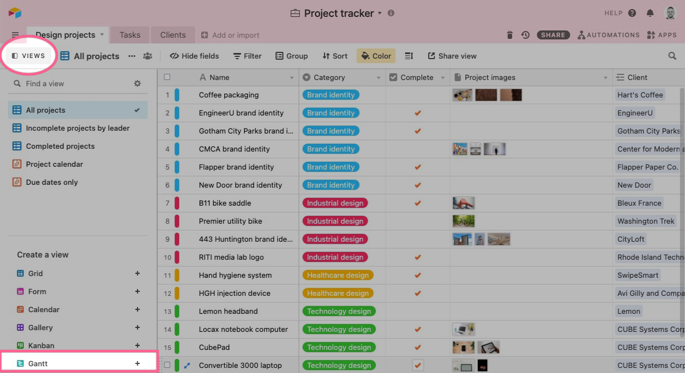Toggle Complete checkbox for Convertible 3000 laptop
The height and width of the screenshot is (373, 685).
pos(417,365)
